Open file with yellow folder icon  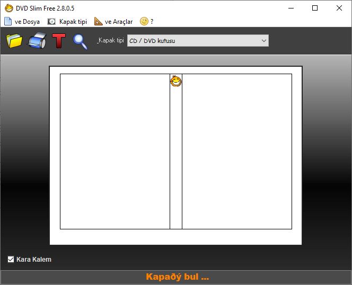(14, 41)
